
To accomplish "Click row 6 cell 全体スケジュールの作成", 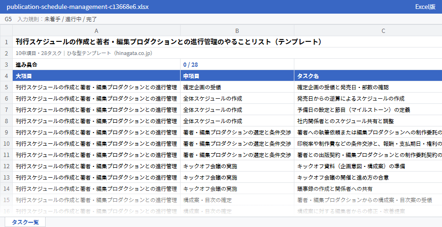I will pos(237,98).
